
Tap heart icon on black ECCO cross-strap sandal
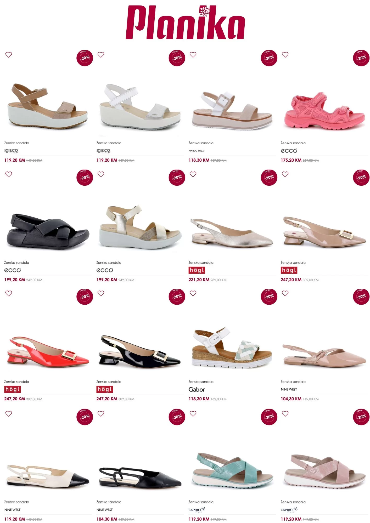click(x=9, y=174)
